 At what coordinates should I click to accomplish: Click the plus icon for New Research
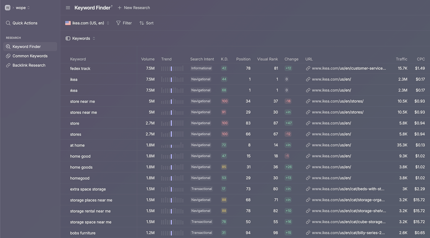point(120,8)
